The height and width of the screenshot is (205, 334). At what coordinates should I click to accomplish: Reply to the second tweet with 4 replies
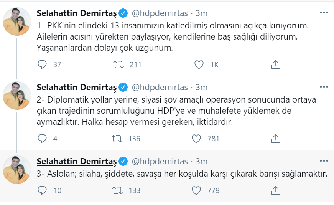[x=42, y=139]
